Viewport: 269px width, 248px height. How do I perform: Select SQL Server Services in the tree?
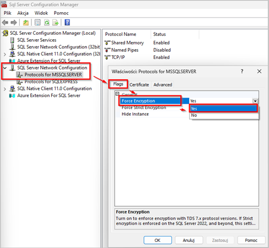pyautogui.click(x=37, y=40)
